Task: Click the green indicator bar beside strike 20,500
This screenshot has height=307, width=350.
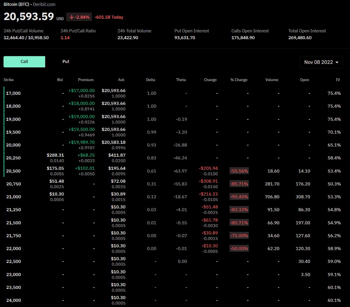Action: (4, 171)
